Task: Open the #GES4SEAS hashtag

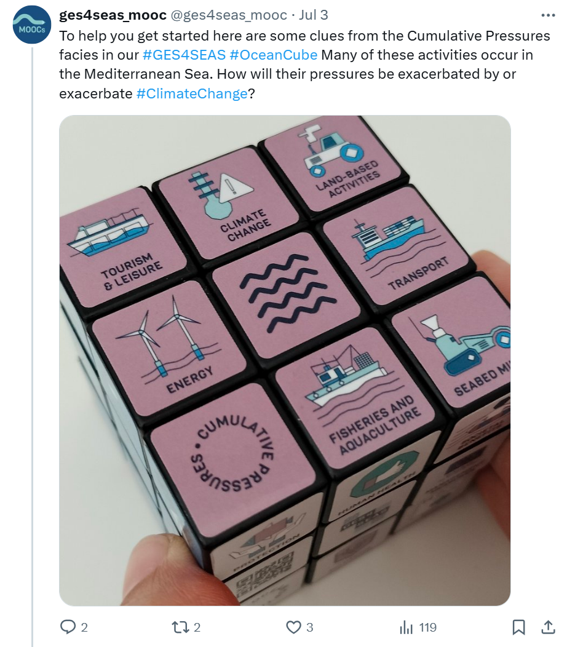Action: coord(184,55)
